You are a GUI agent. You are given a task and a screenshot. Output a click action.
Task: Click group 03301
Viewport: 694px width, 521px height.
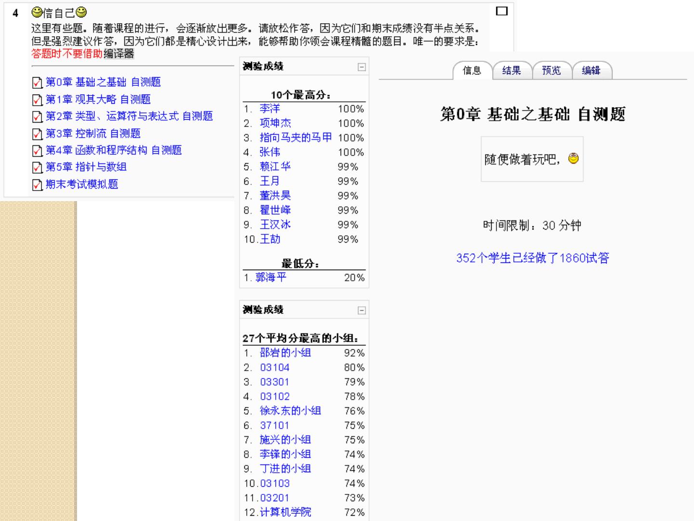click(x=275, y=382)
